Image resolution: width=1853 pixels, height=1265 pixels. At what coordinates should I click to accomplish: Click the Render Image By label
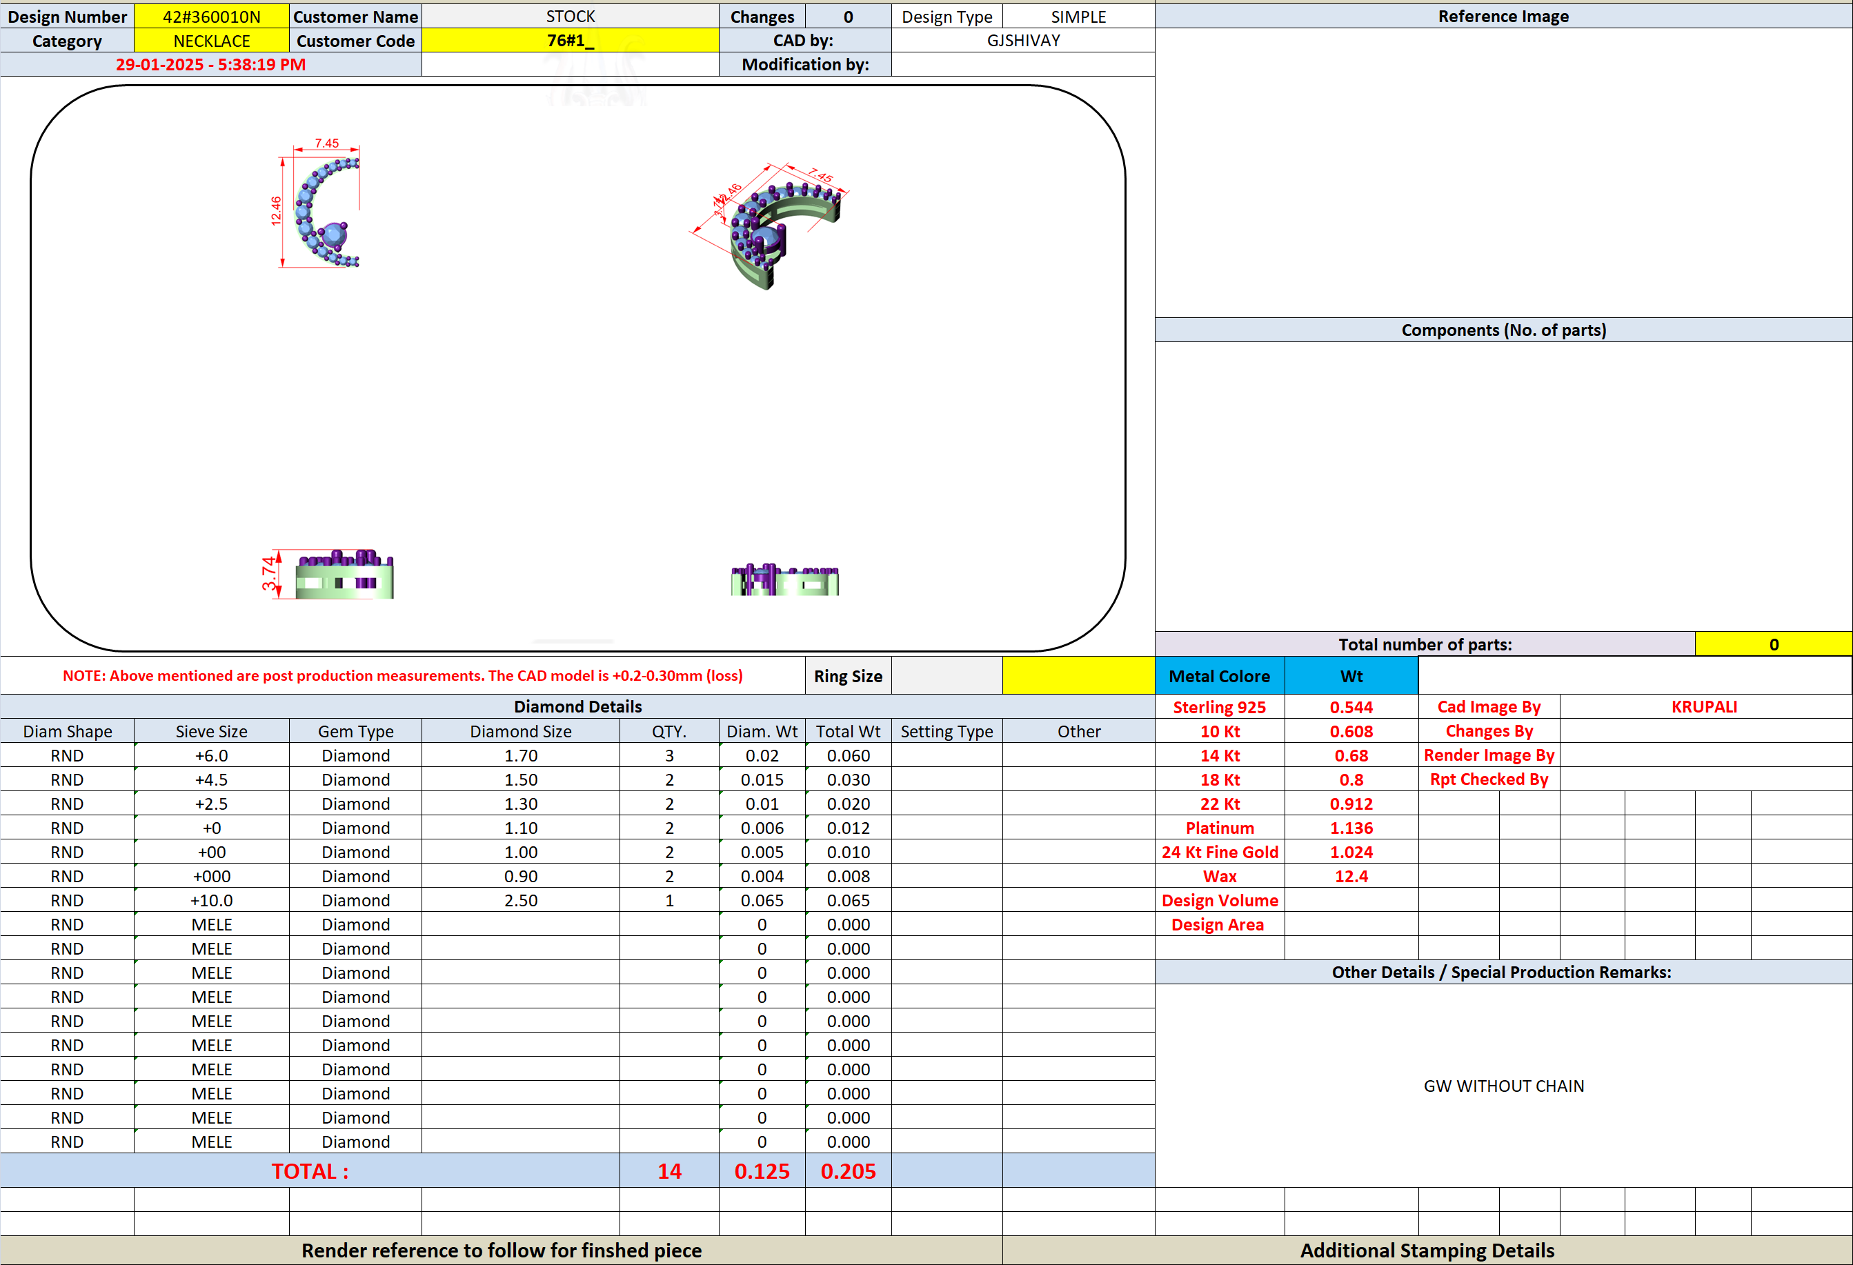pyautogui.click(x=1489, y=755)
